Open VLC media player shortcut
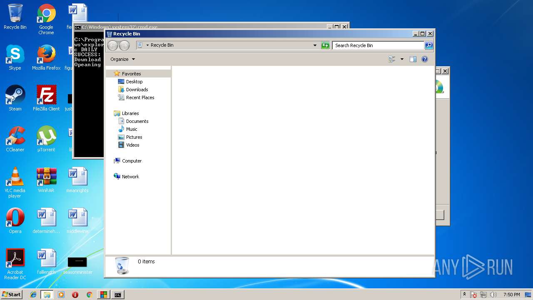This screenshot has width=533, height=300. pos(15,182)
